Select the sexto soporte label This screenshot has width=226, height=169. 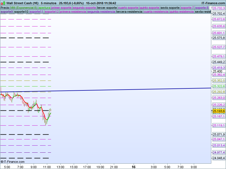tap(170, 8)
